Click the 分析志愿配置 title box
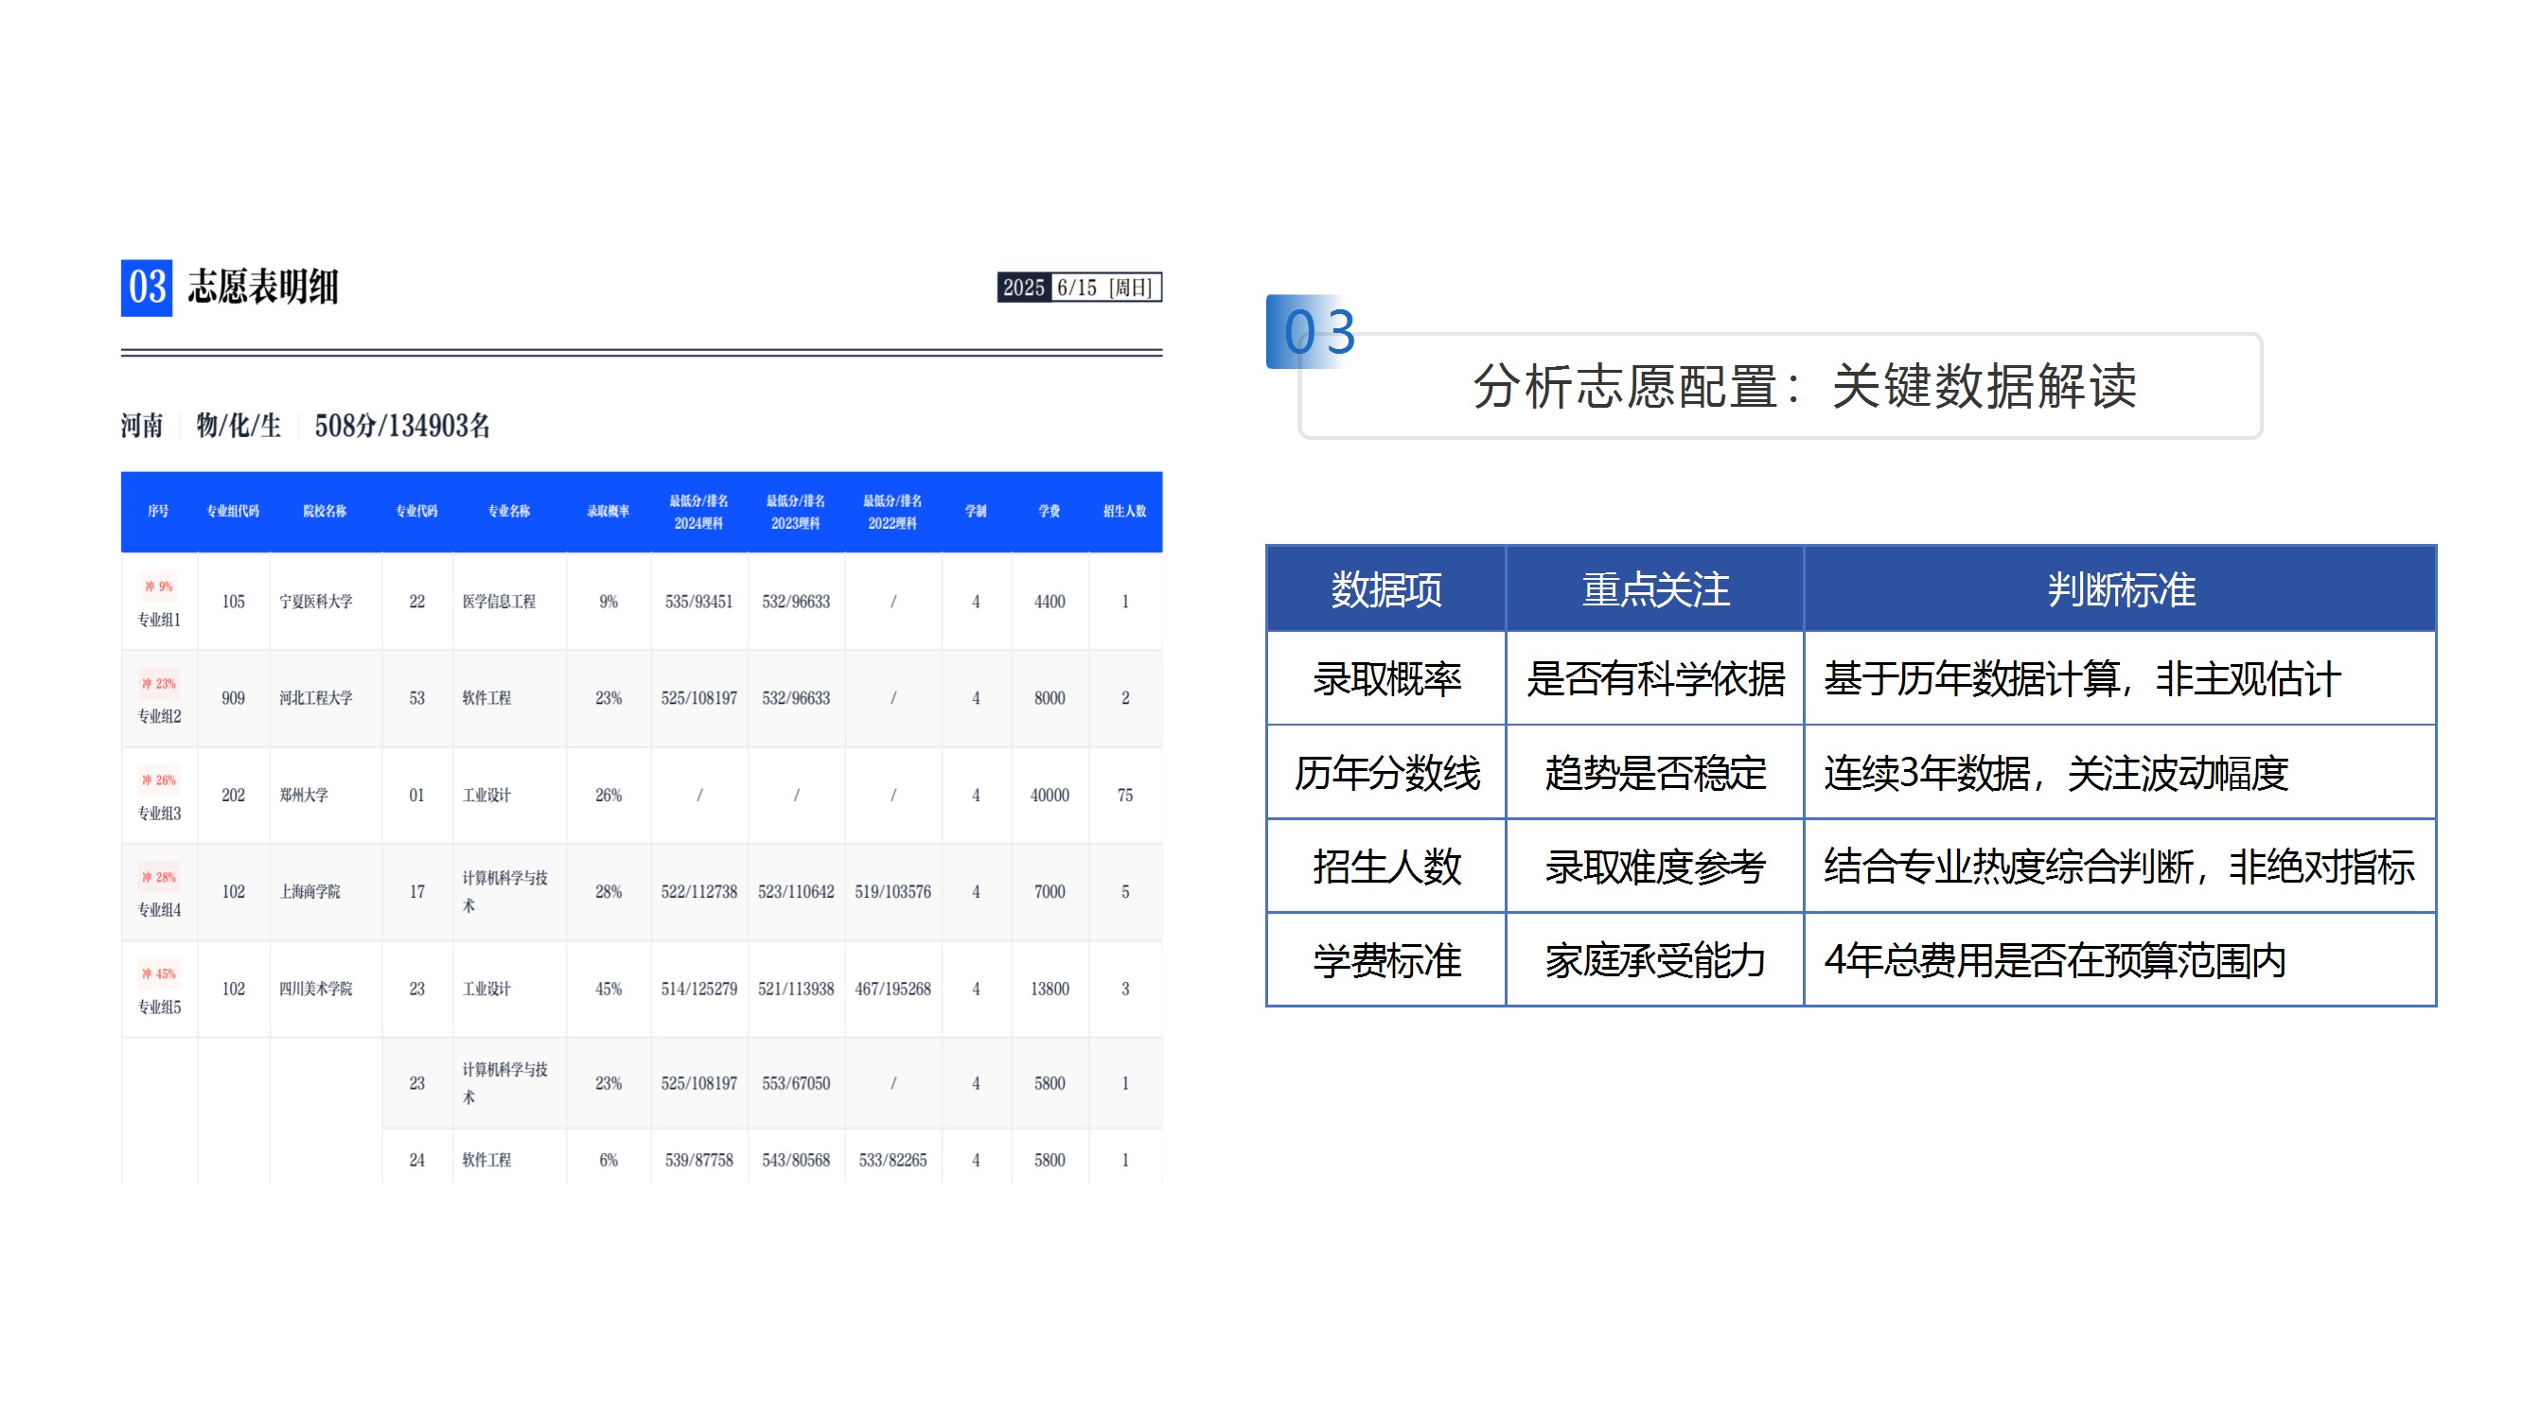 coord(1804,386)
